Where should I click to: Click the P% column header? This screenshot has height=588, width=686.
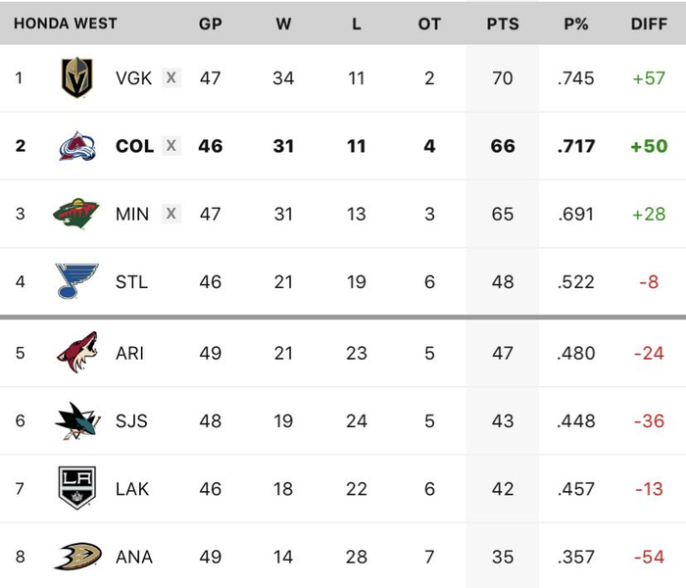click(x=575, y=24)
